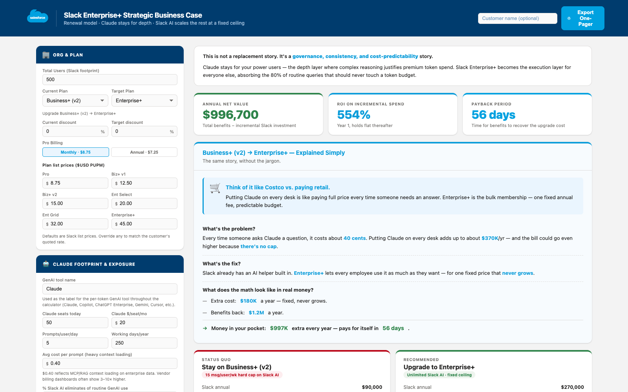Click the Claude seats today field
628x392 pixels.
(75, 323)
